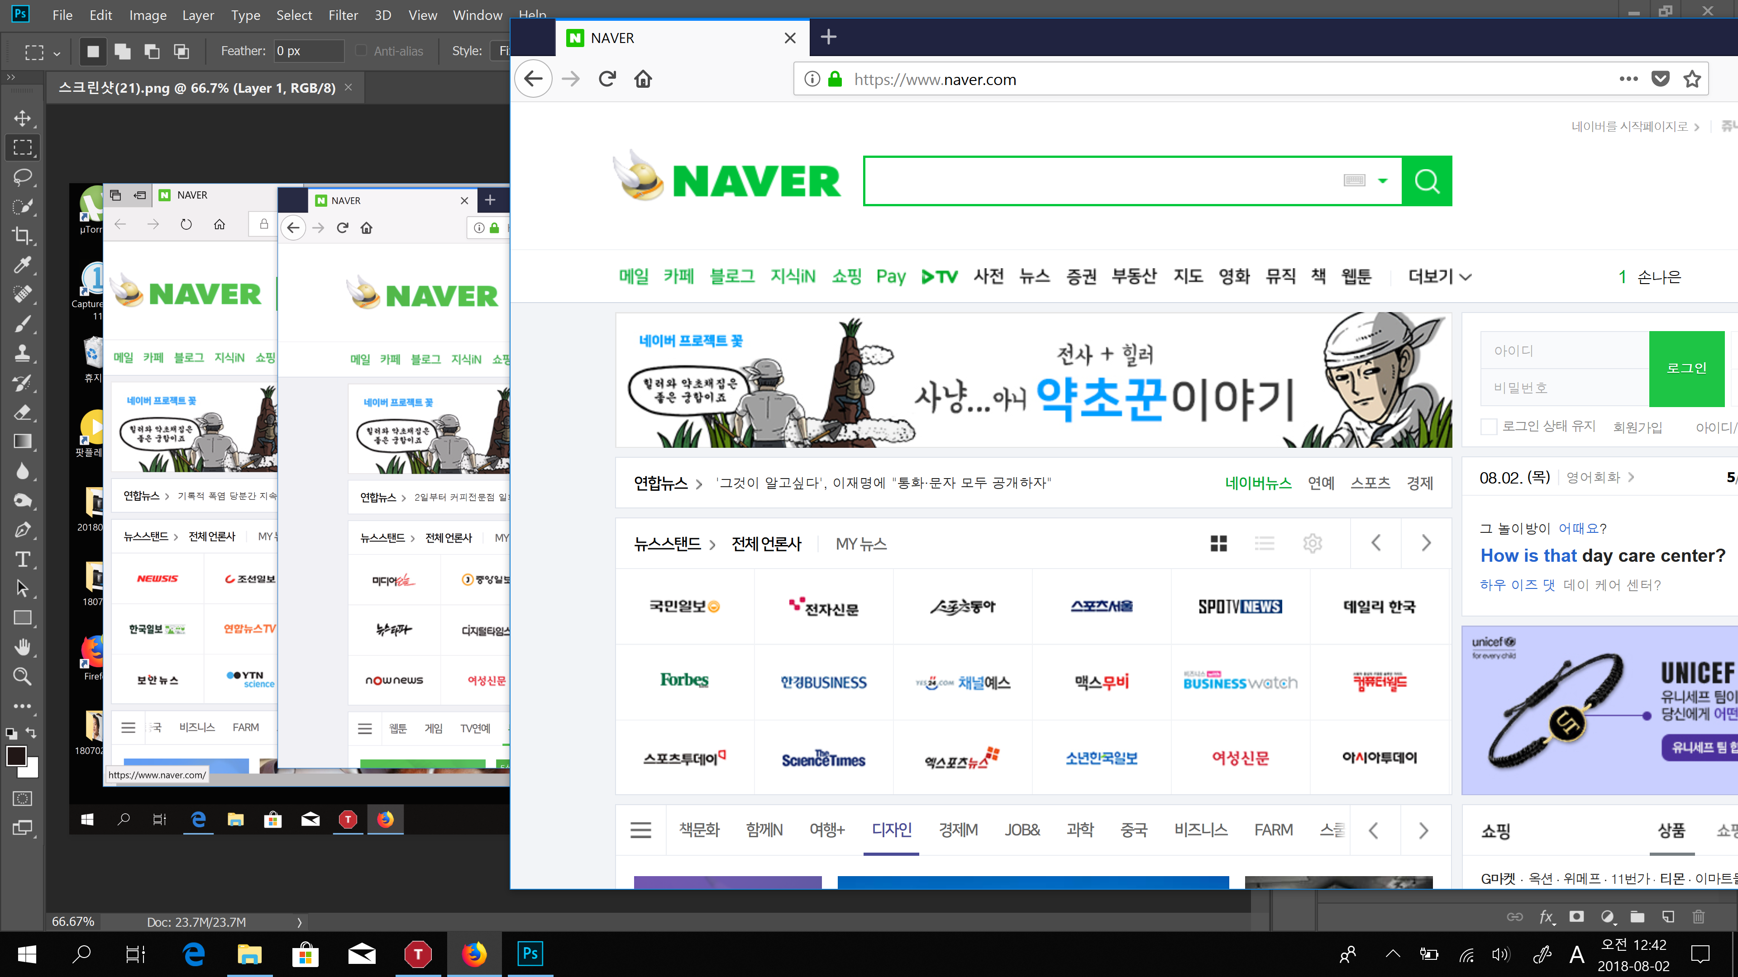Screen dimensions: 1738x977
Task: Open Photoshop Layer menu
Action: click(x=198, y=15)
